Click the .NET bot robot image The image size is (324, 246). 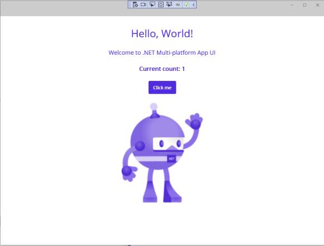click(x=162, y=153)
